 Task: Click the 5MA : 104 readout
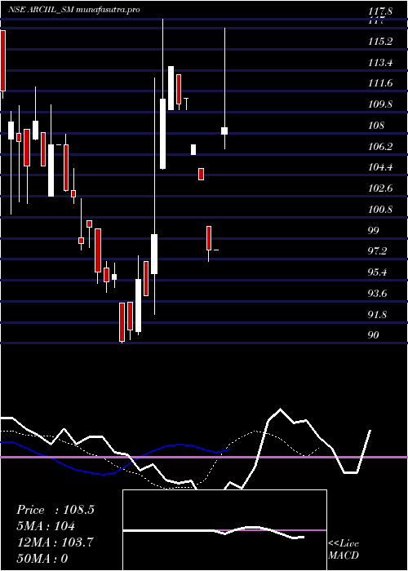[x=46, y=526]
